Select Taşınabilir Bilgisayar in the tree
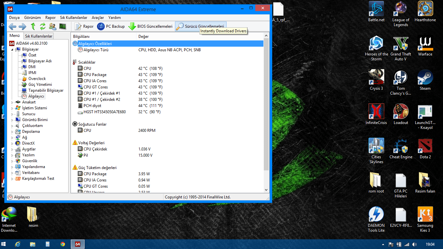 point(46,90)
